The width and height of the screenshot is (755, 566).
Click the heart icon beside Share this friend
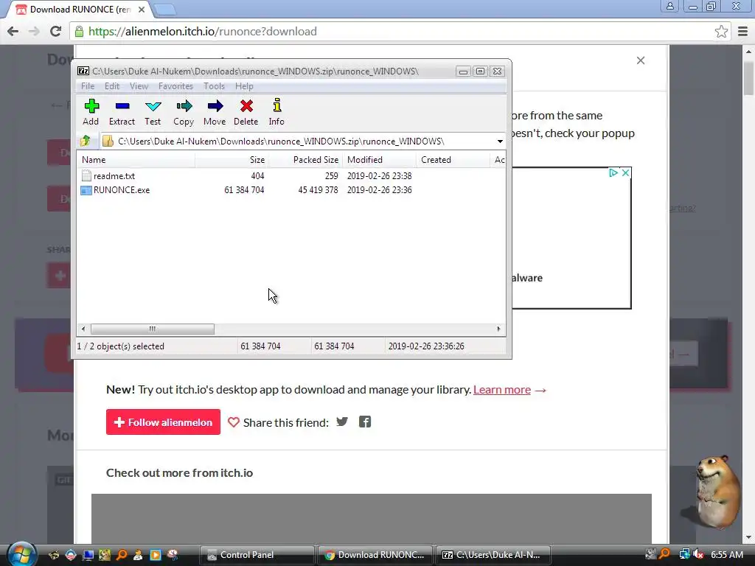coord(234,422)
